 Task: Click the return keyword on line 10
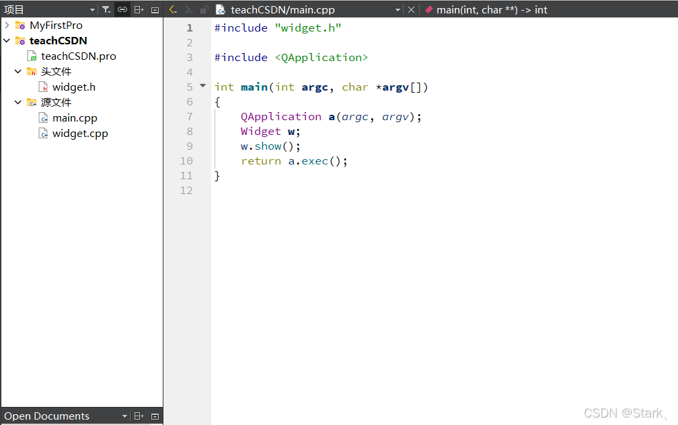click(261, 161)
